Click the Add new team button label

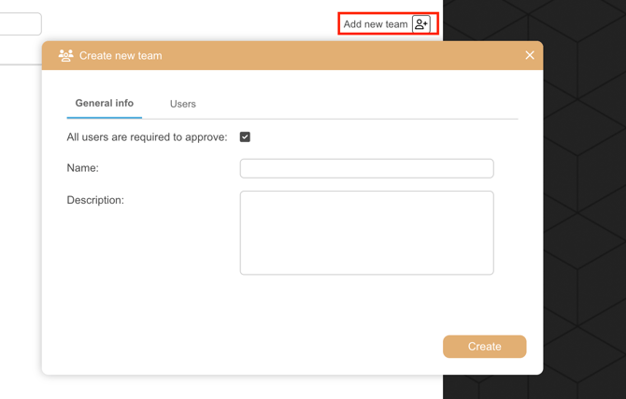[x=376, y=24]
